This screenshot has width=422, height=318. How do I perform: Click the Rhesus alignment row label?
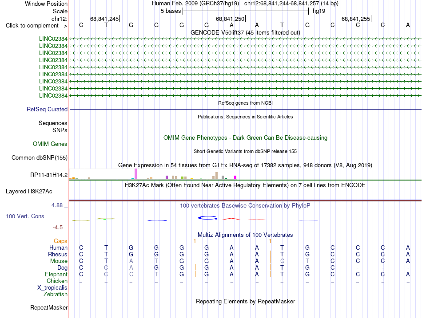tap(58, 254)
